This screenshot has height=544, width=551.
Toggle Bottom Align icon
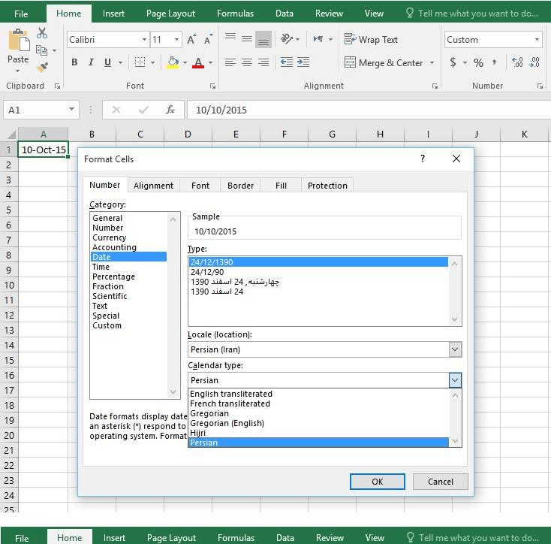coord(263,39)
